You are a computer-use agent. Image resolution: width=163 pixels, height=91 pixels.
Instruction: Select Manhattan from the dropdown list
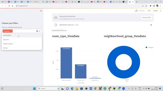pos(22,35)
